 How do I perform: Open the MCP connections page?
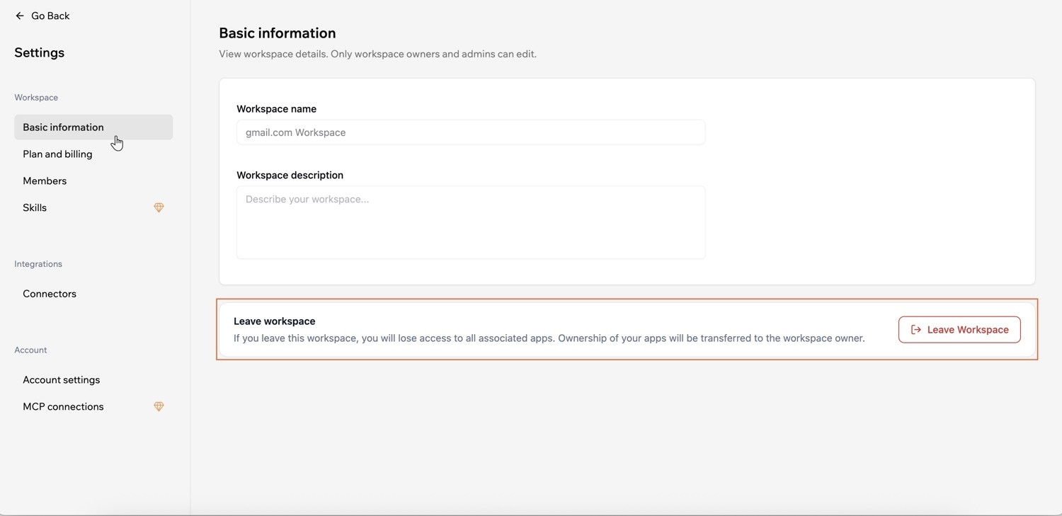[63, 407]
